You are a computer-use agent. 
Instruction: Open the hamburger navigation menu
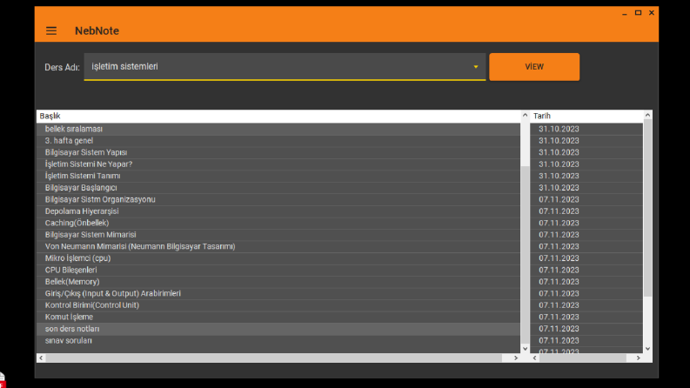click(51, 30)
